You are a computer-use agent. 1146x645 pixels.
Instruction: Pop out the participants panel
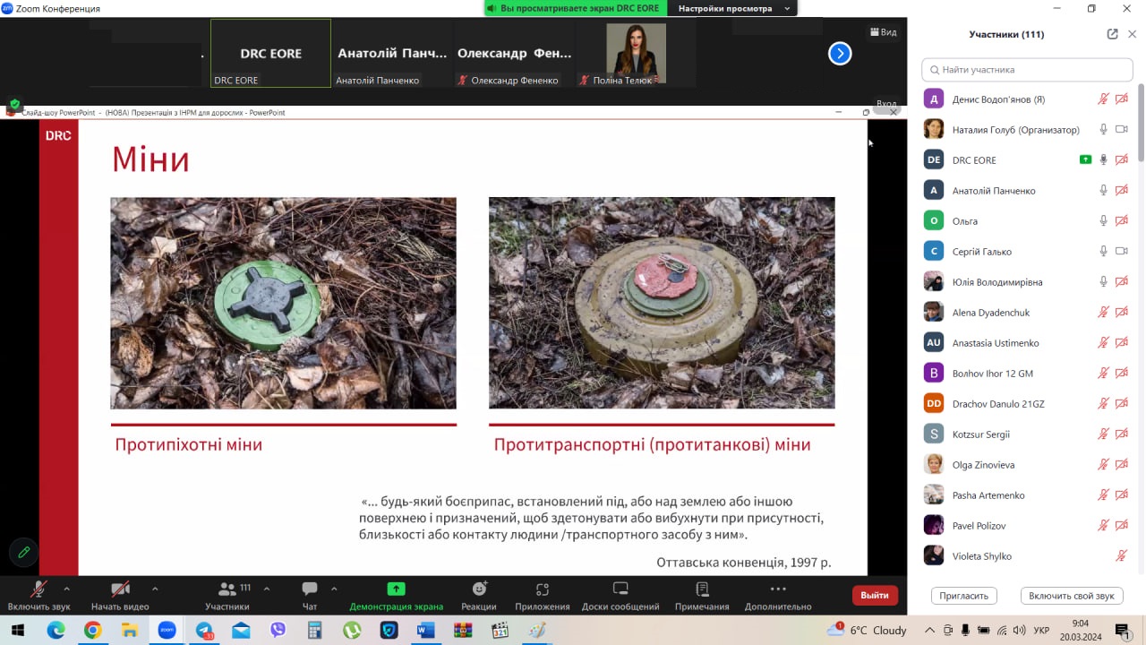click(1112, 34)
